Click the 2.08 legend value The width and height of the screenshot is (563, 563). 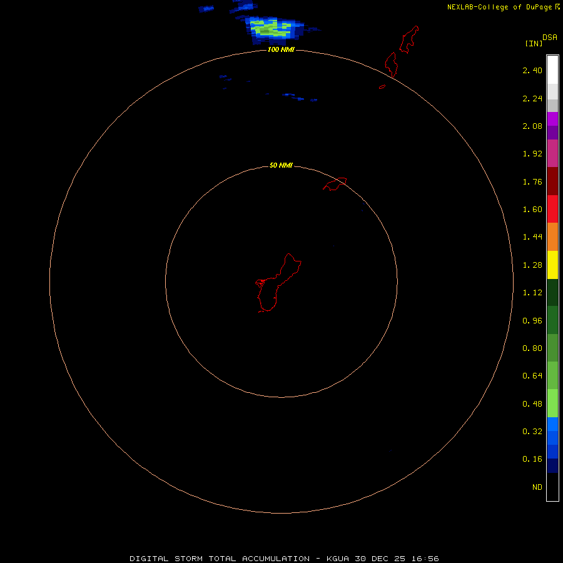click(532, 126)
